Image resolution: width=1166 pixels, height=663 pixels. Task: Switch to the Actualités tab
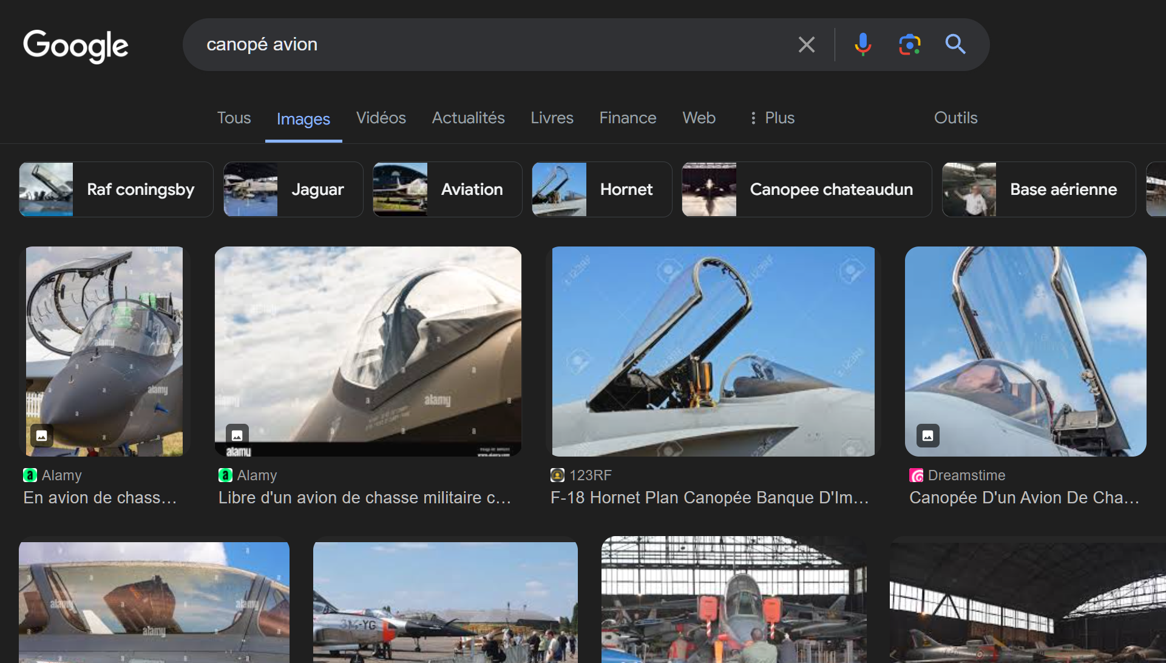tap(468, 118)
